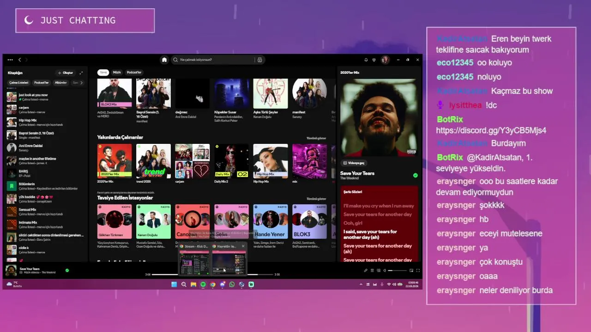
Task: Open the '2020'ler Mix' recently played card
Action: [x=115, y=164]
